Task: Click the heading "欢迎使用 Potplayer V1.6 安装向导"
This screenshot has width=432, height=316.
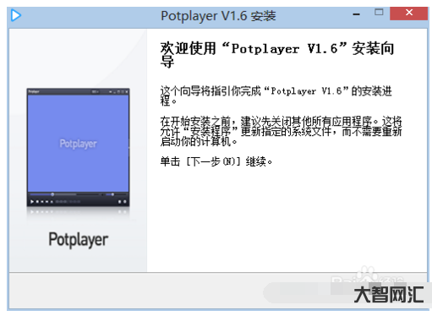Action: [x=277, y=55]
